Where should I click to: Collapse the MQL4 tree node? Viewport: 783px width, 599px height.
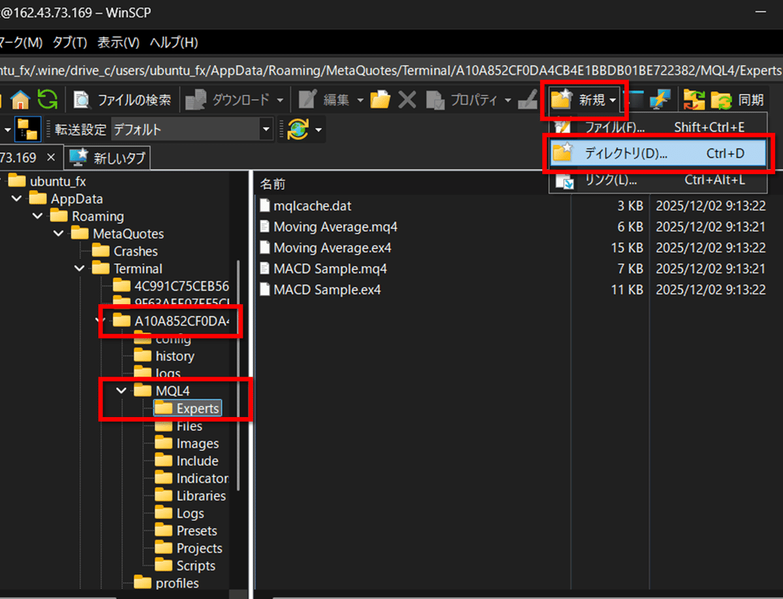point(121,390)
